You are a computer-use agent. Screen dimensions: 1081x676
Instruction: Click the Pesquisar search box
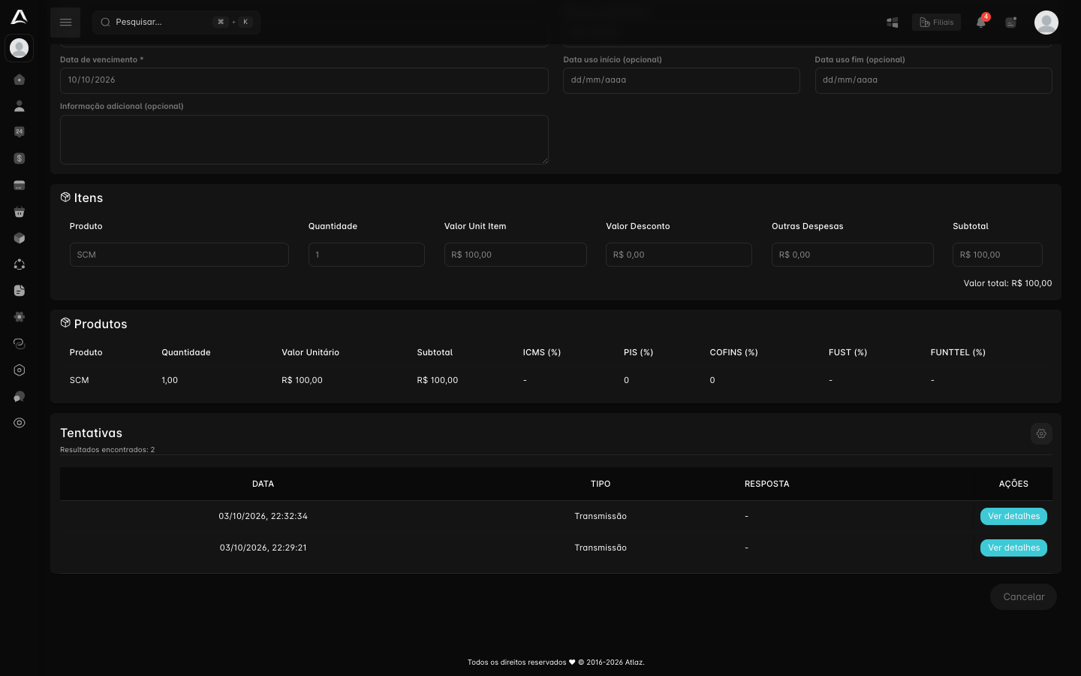(176, 23)
